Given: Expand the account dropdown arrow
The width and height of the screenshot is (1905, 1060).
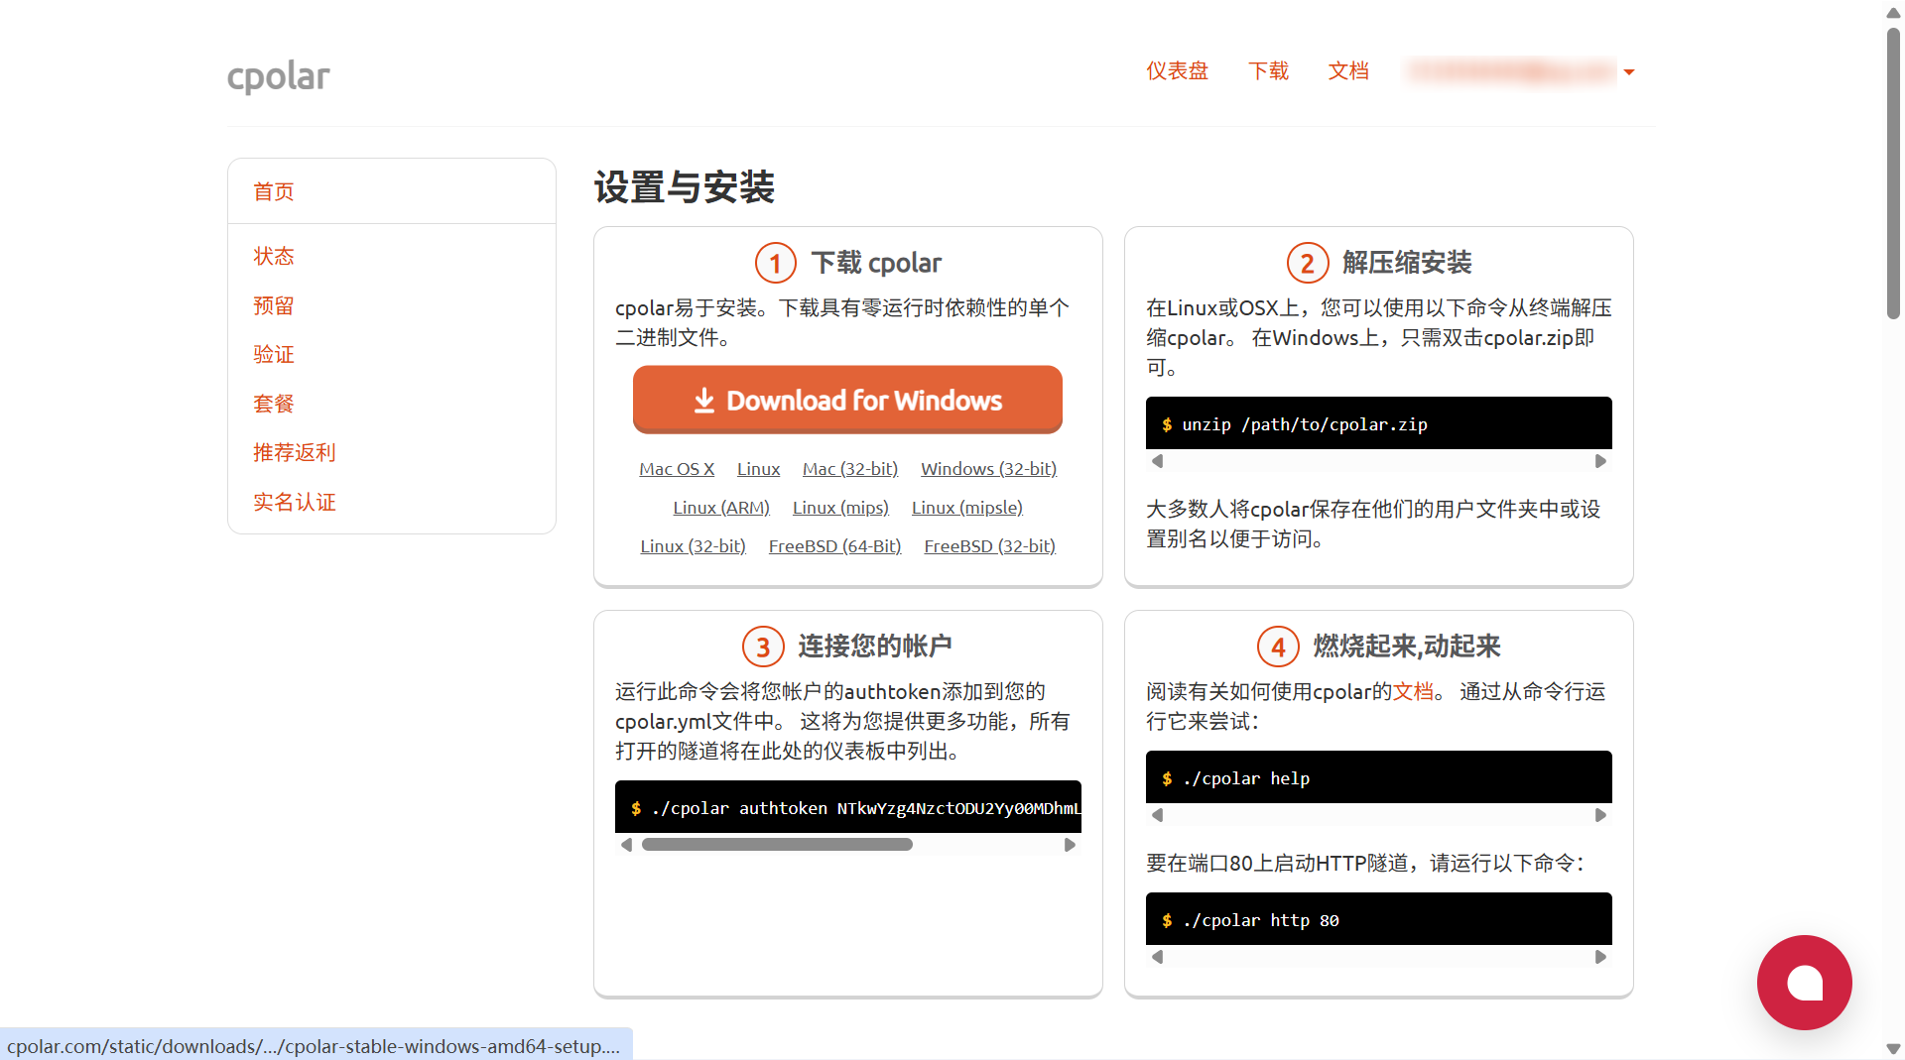Looking at the screenshot, I should 1628,71.
